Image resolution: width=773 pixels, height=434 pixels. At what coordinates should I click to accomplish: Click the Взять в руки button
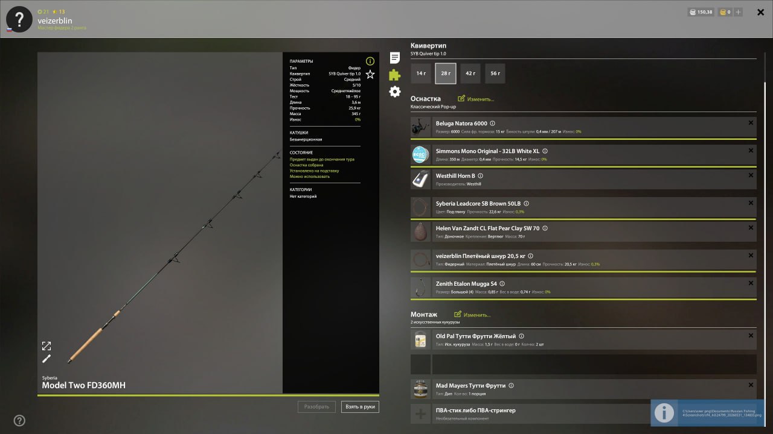point(360,407)
